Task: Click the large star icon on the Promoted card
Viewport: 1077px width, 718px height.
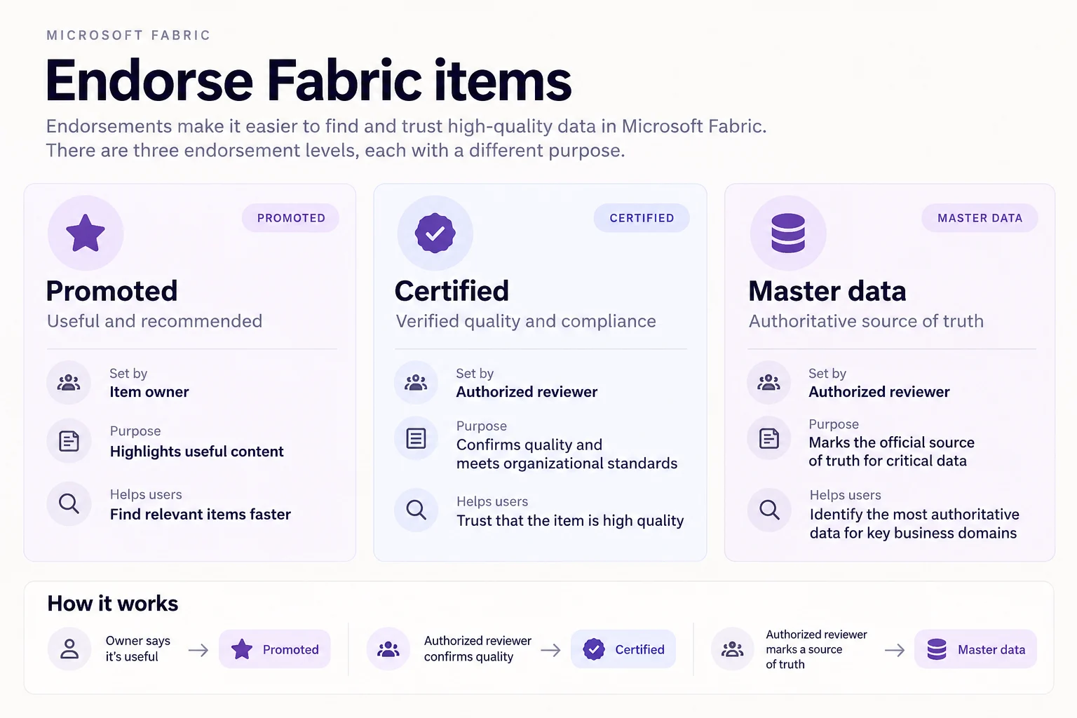Action: click(86, 233)
